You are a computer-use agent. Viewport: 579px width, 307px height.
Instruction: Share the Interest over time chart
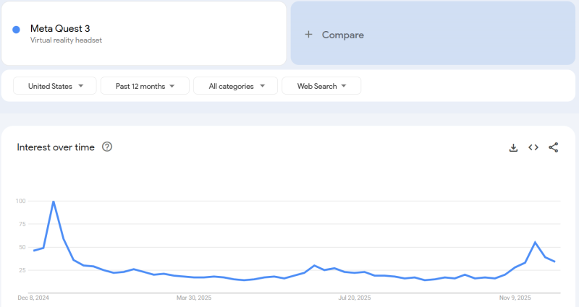[x=554, y=147]
